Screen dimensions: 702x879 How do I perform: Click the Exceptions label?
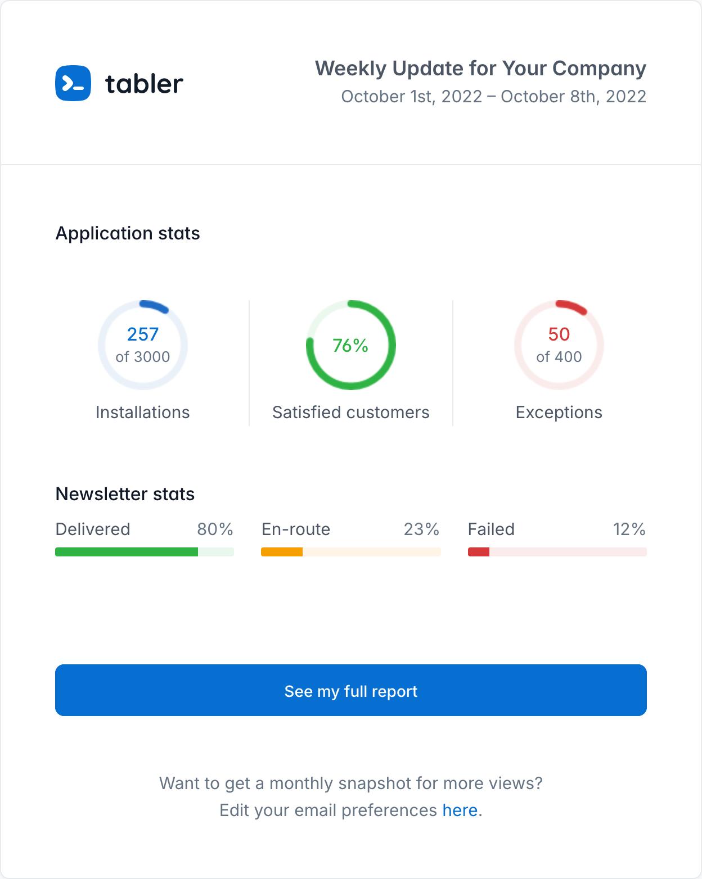point(559,413)
